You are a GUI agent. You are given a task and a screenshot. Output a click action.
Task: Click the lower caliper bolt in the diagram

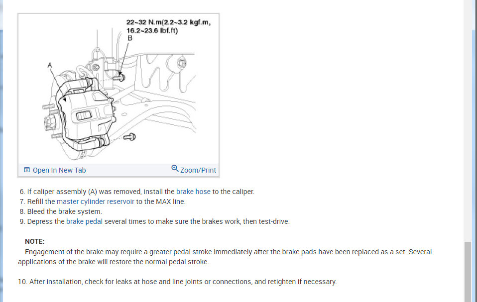click(130, 137)
